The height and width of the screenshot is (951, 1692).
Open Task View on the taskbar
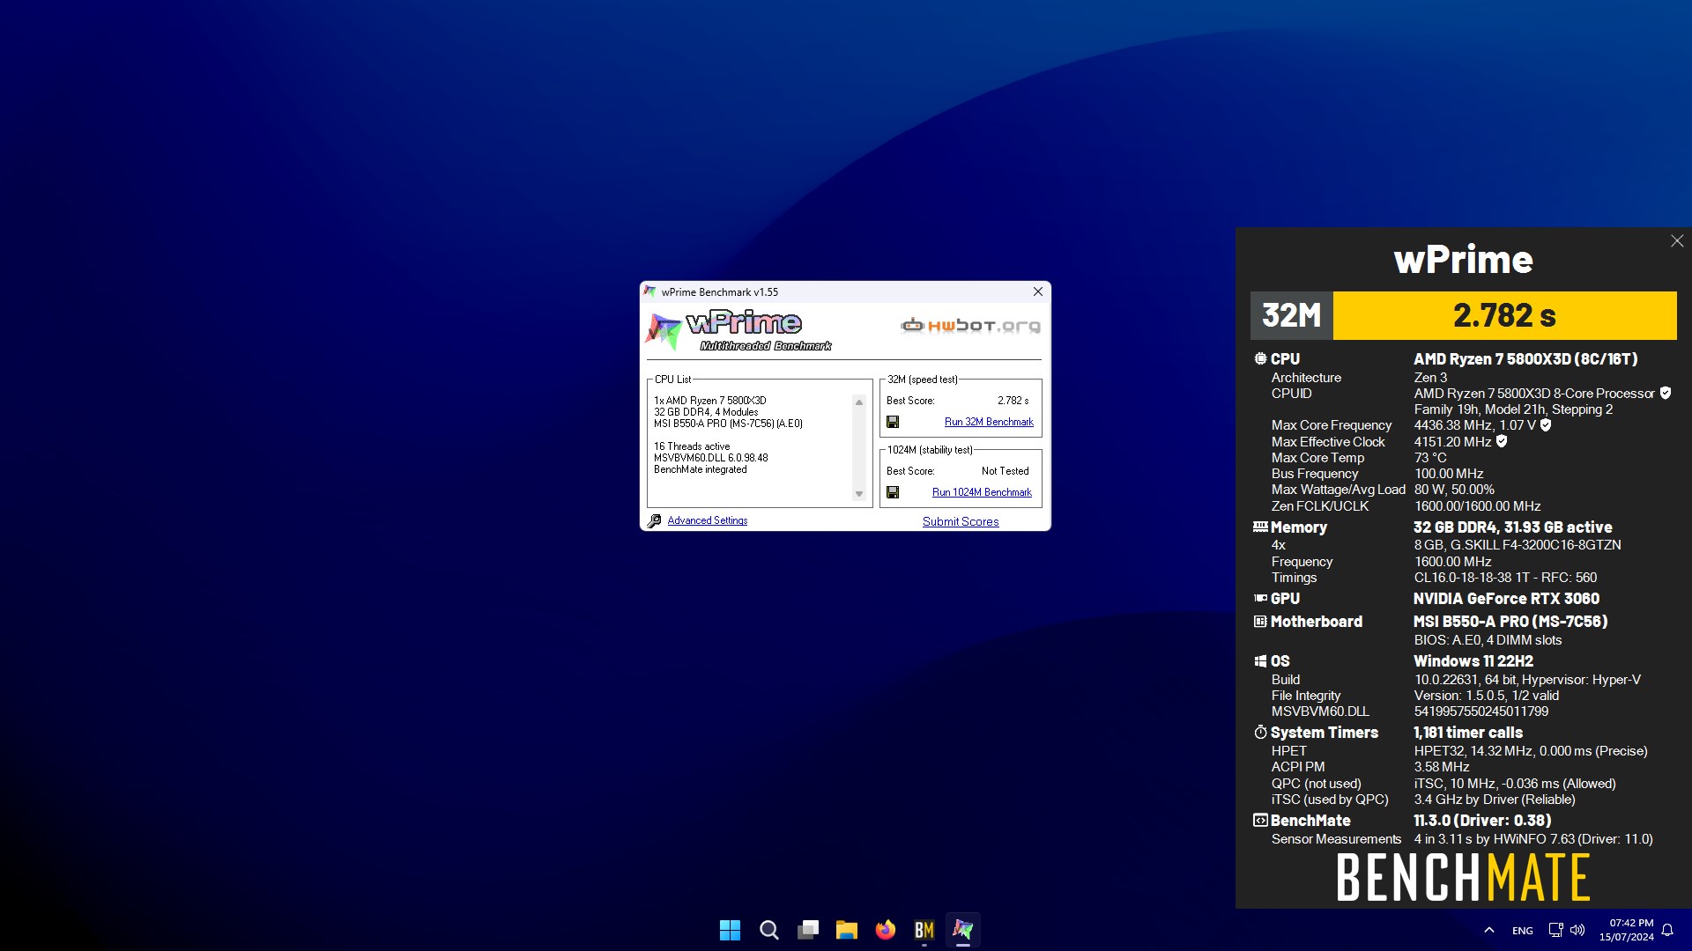click(807, 930)
